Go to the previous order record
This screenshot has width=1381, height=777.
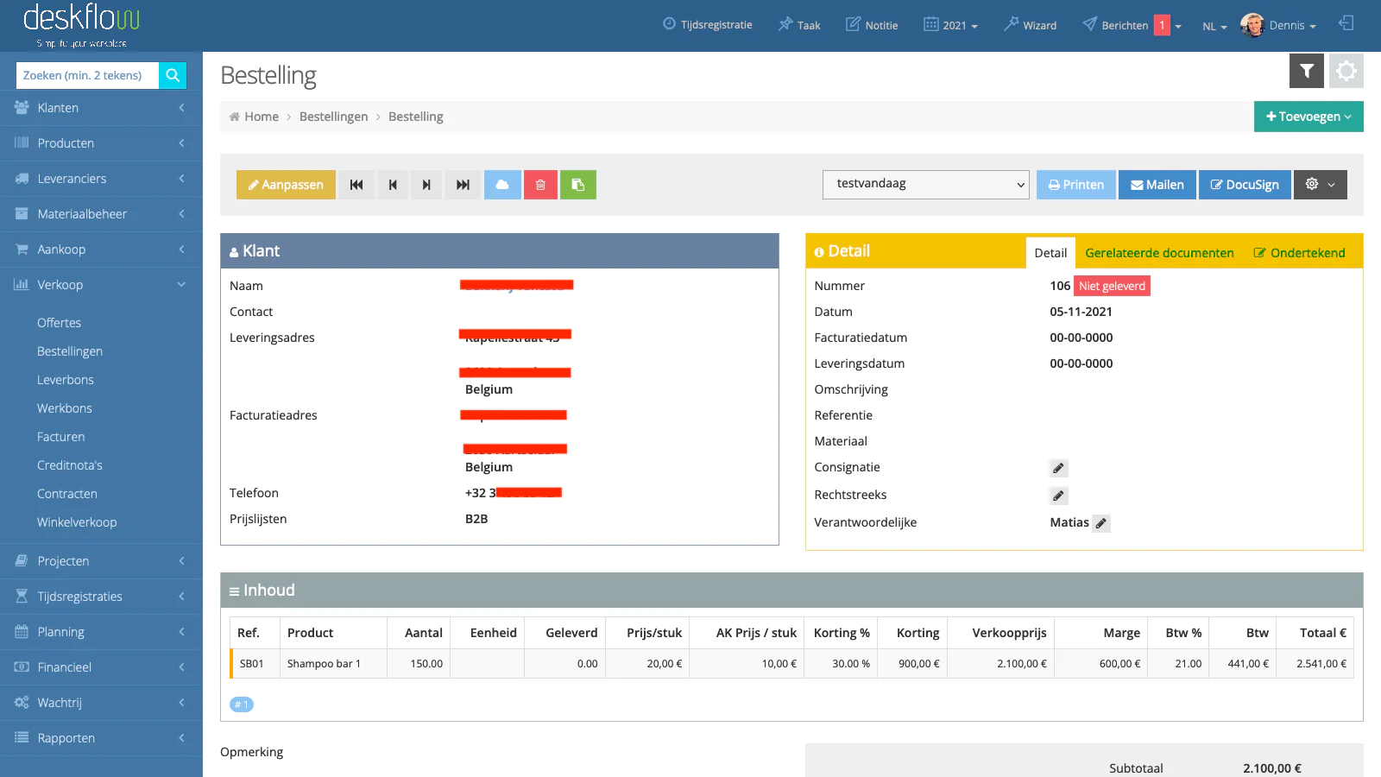click(x=393, y=185)
